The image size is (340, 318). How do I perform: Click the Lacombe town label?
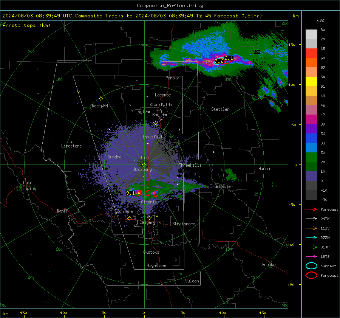163,95
